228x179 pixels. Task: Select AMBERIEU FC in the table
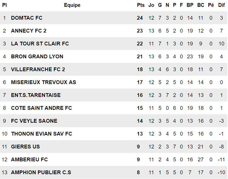(x=29, y=160)
